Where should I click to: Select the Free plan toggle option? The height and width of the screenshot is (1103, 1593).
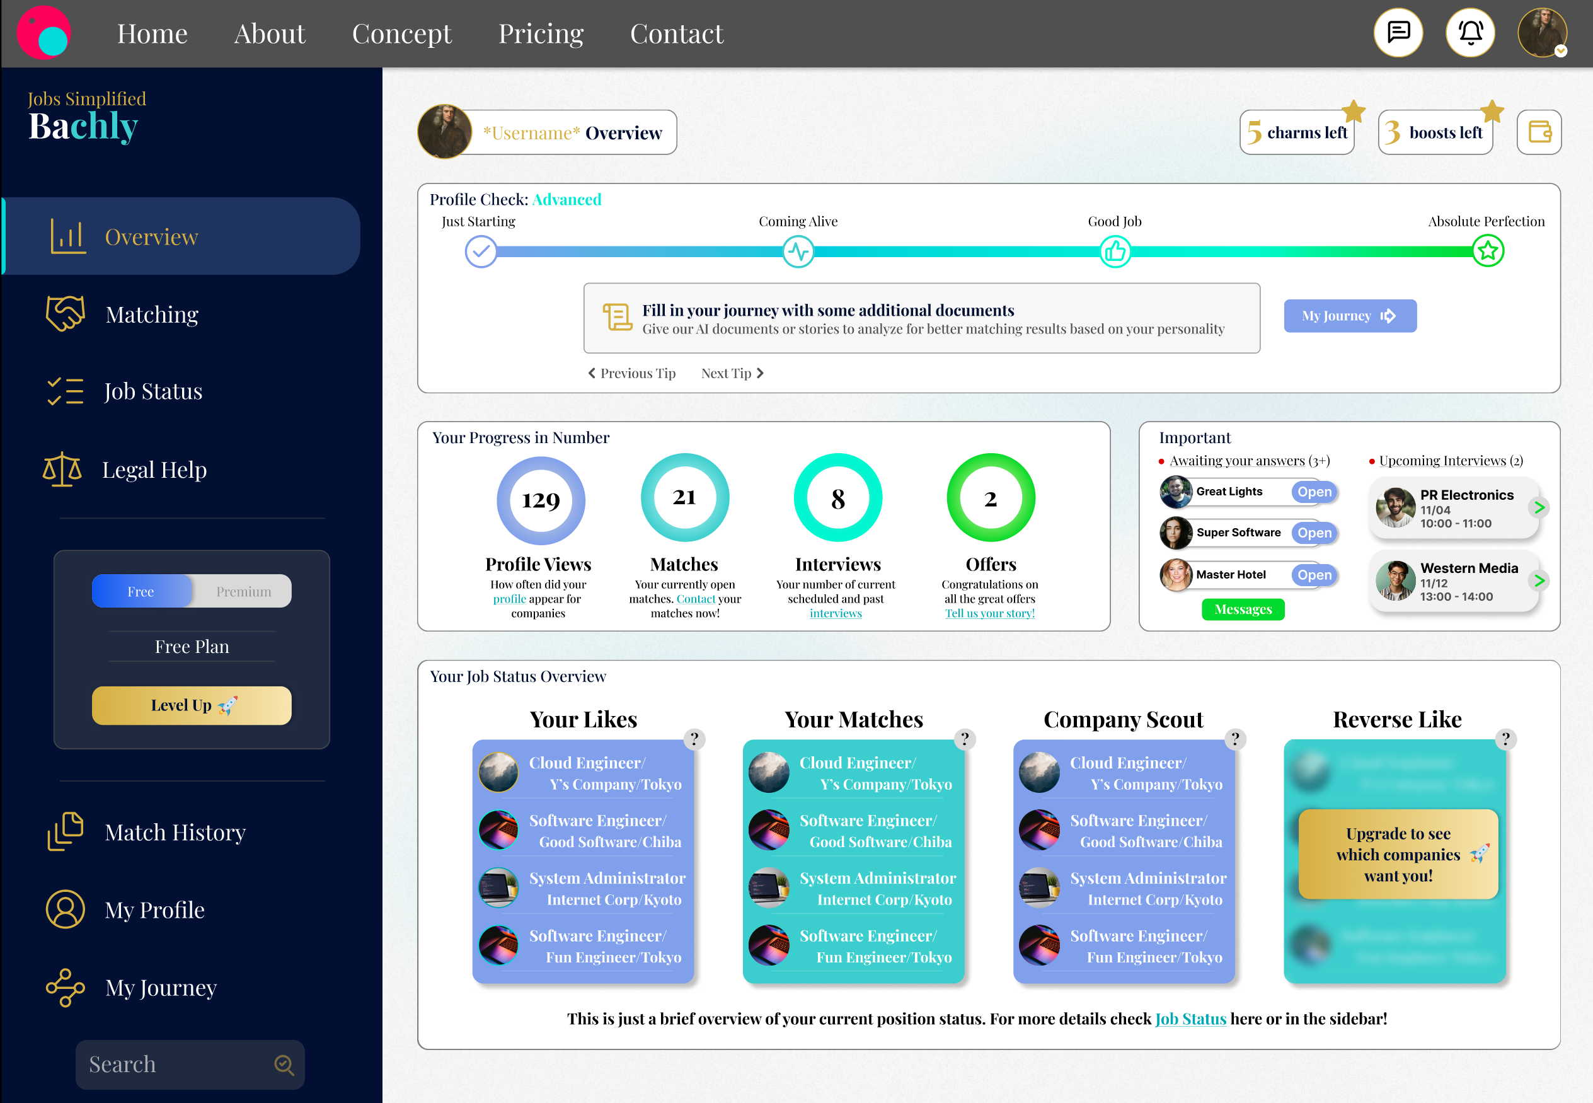tap(141, 592)
